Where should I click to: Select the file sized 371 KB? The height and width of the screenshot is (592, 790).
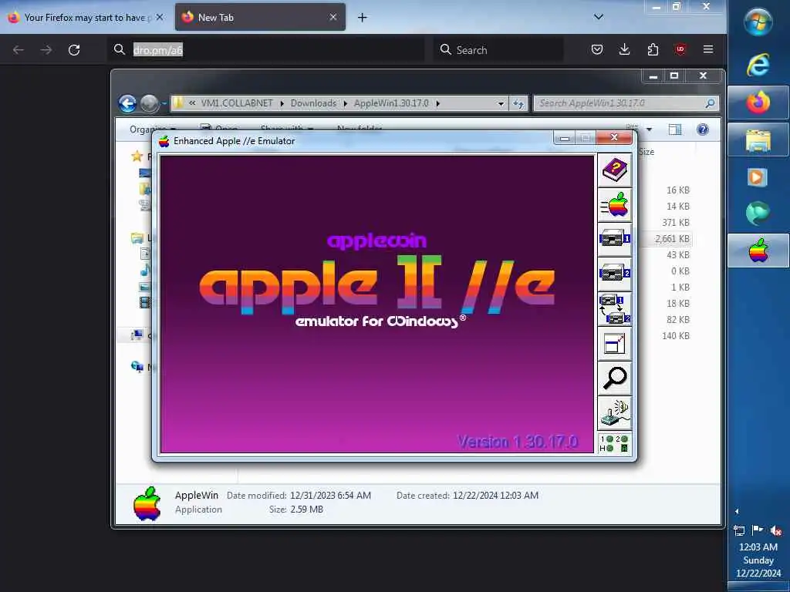(x=676, y=223)
